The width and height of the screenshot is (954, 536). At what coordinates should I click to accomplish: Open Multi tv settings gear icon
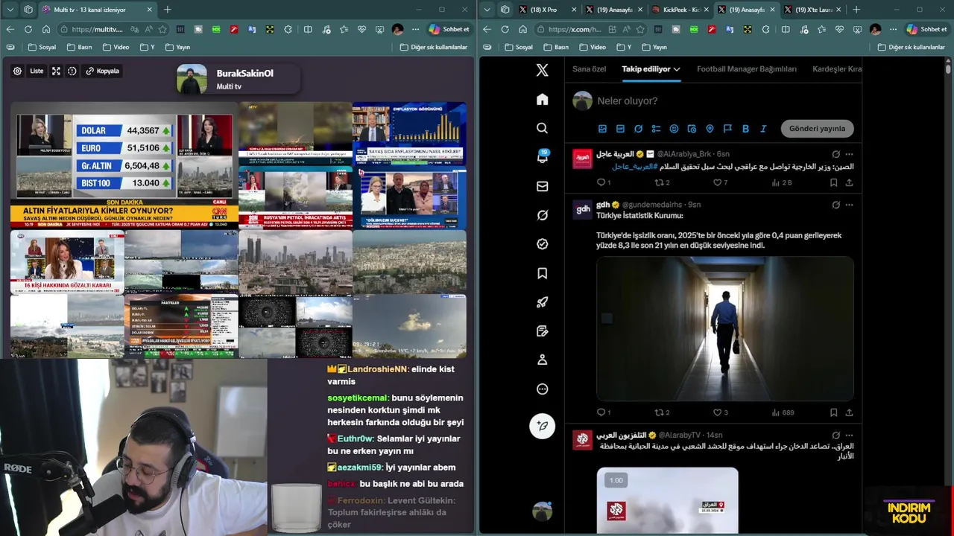pyautogui.click(x=17, y=71)
